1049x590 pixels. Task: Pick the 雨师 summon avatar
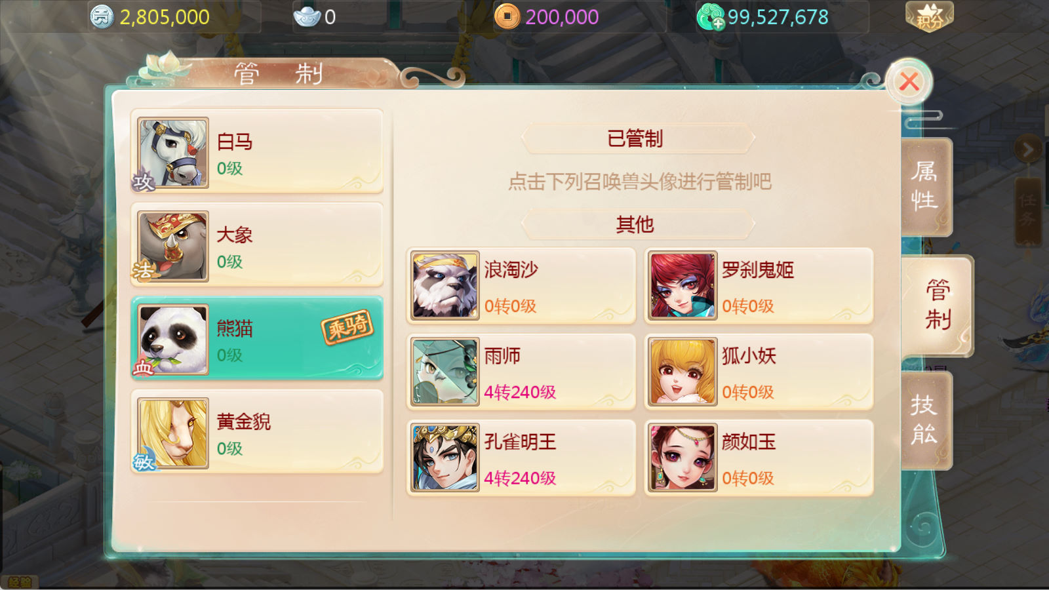(445, 372)
